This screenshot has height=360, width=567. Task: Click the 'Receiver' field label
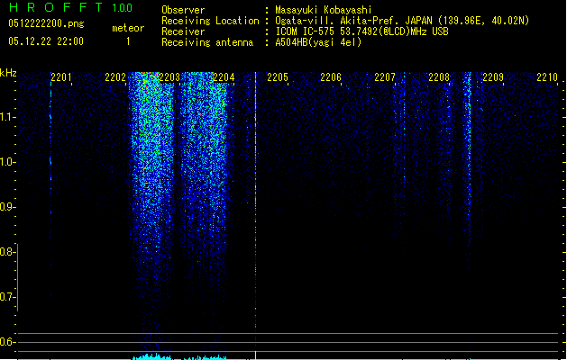(x=183, y=31)
